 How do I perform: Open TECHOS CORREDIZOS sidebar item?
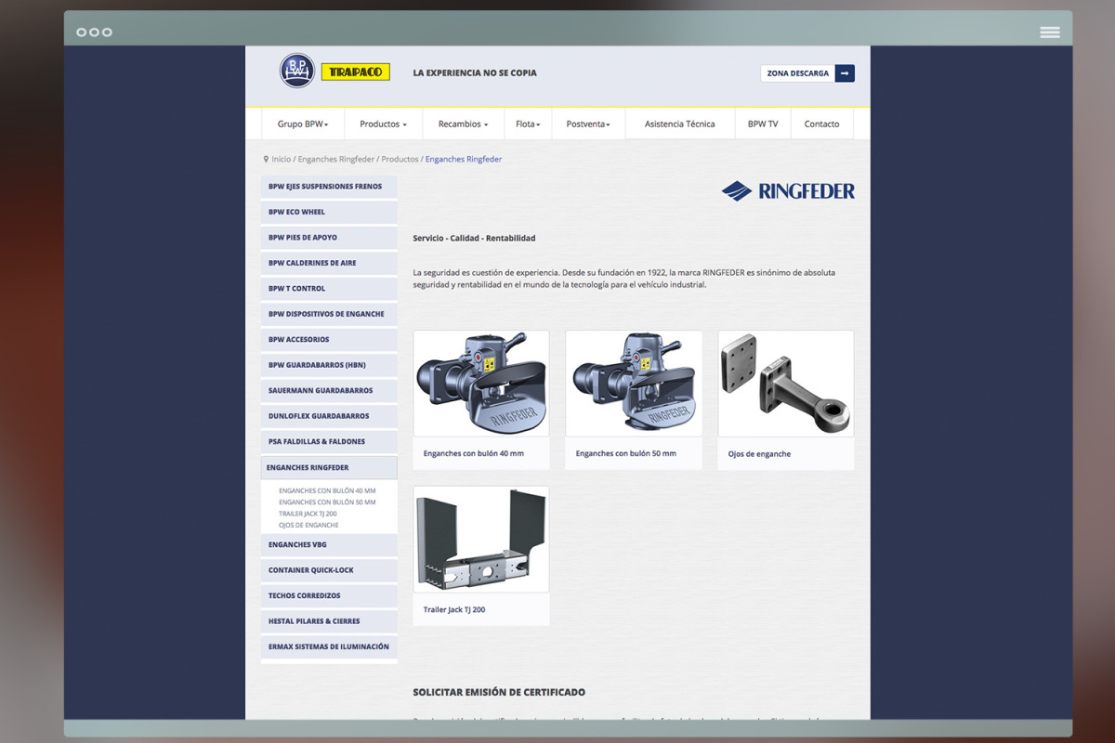(329, 596)
